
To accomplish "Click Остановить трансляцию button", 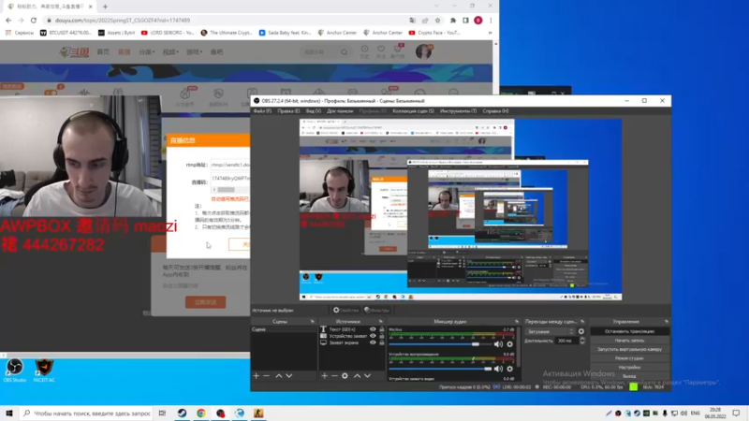I will click(x=629, y=331).
